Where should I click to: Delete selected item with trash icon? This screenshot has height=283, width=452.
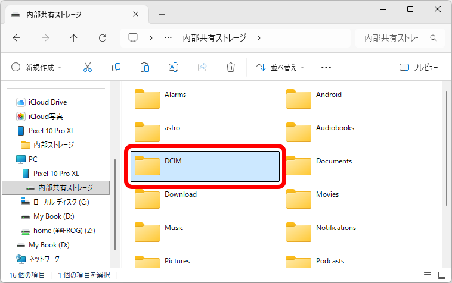point(231,67)
